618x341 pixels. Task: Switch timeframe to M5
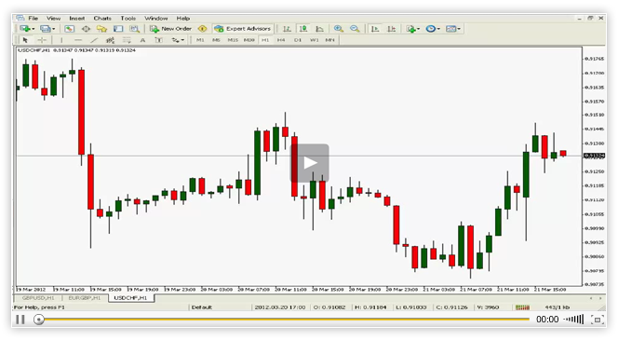[216, 40]
